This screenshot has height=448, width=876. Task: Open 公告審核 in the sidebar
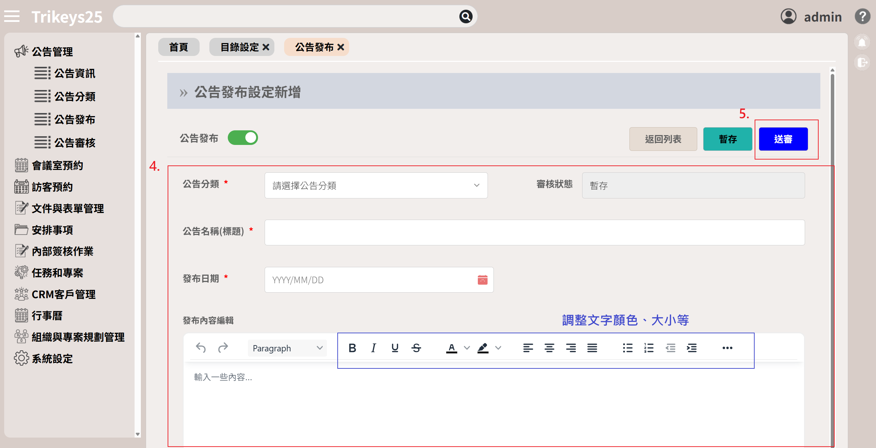(x=74, y=142)
